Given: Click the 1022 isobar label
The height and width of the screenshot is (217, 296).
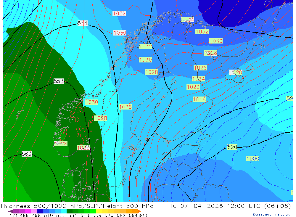Looking at the screenshot, I should pyautogui.click(x=193, y=87).
